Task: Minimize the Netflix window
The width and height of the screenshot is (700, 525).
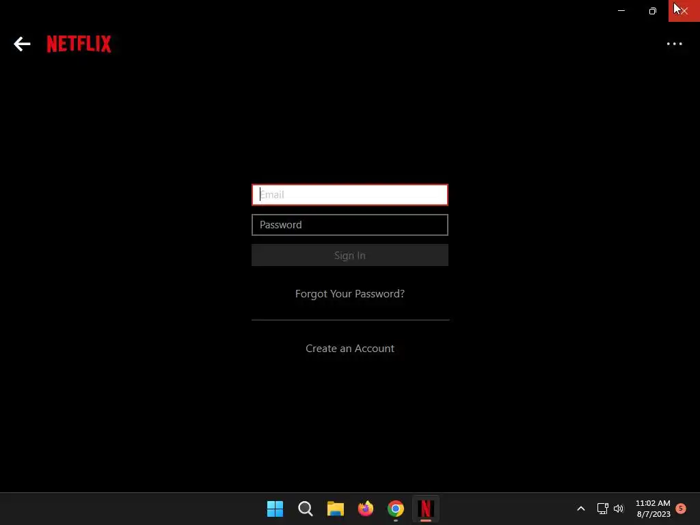Action: [x=621, y=11]
